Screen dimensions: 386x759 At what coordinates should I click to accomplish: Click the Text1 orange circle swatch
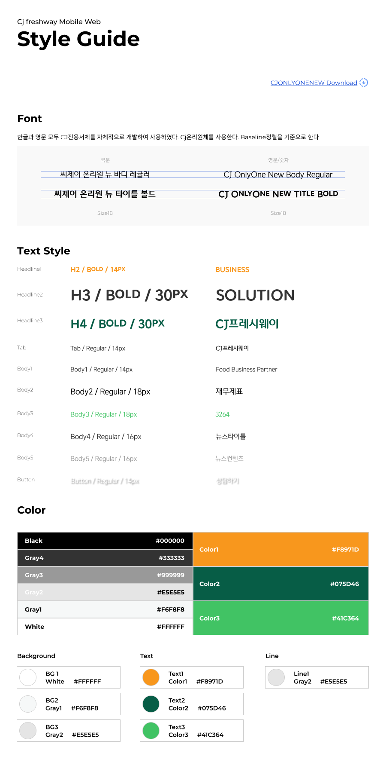151,677
